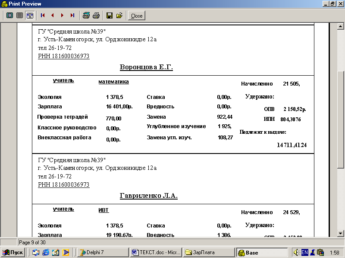Switch to Delphi 7 taskbar button
The height and width of the screenshot is (258, 345).
point(103,252)
